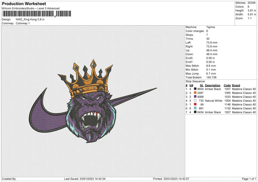Click 'Amber Black' description in stop 7
Image resolution: width=258 pixels, height=182 pixels.
click(x=213, y=112)
